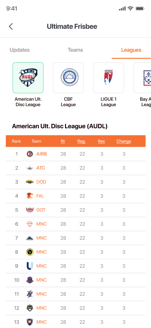Sort table by Rec column header

[x=101, y=141]
